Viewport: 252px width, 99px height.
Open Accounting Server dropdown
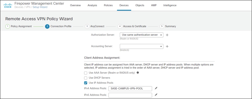tap(142, 46)
